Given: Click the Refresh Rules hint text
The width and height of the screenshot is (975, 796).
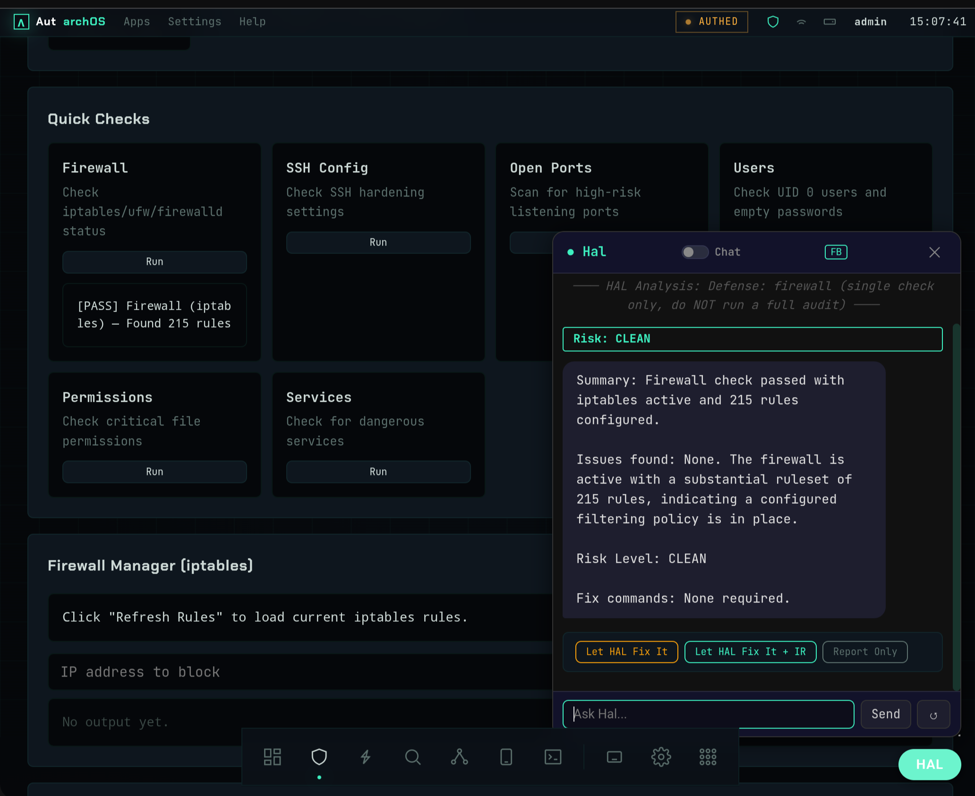Looking at the screenshot, I should click(265, 617).
